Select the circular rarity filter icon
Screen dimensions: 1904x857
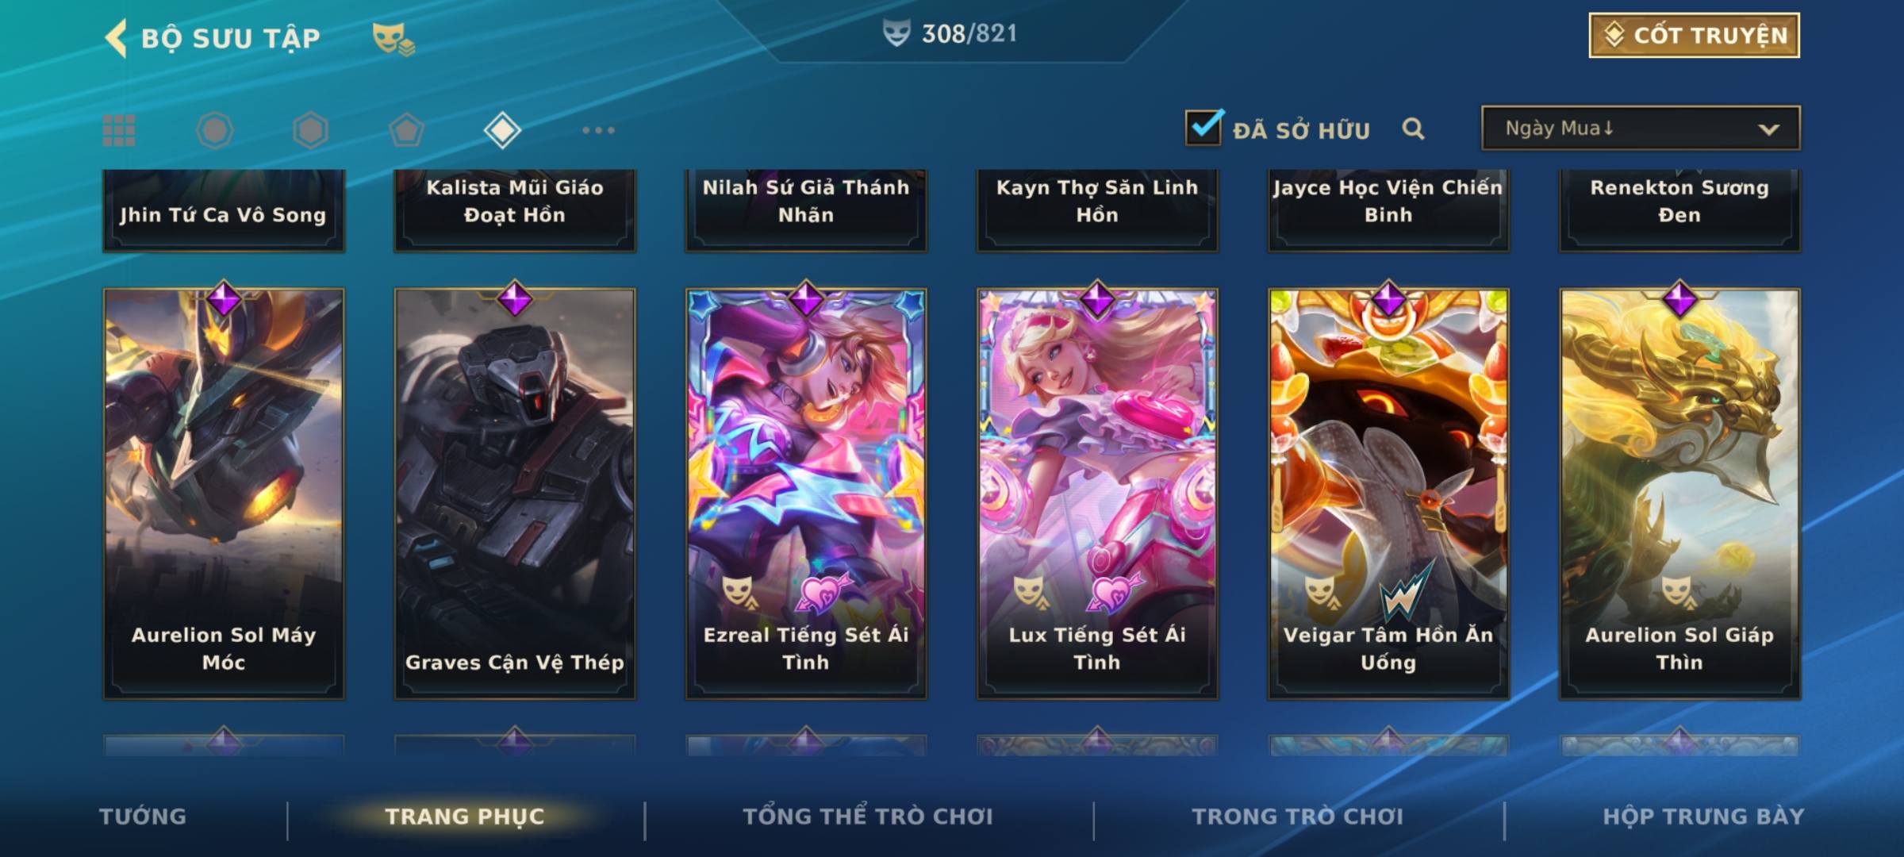pyautogui.click(x=215, y=130)
